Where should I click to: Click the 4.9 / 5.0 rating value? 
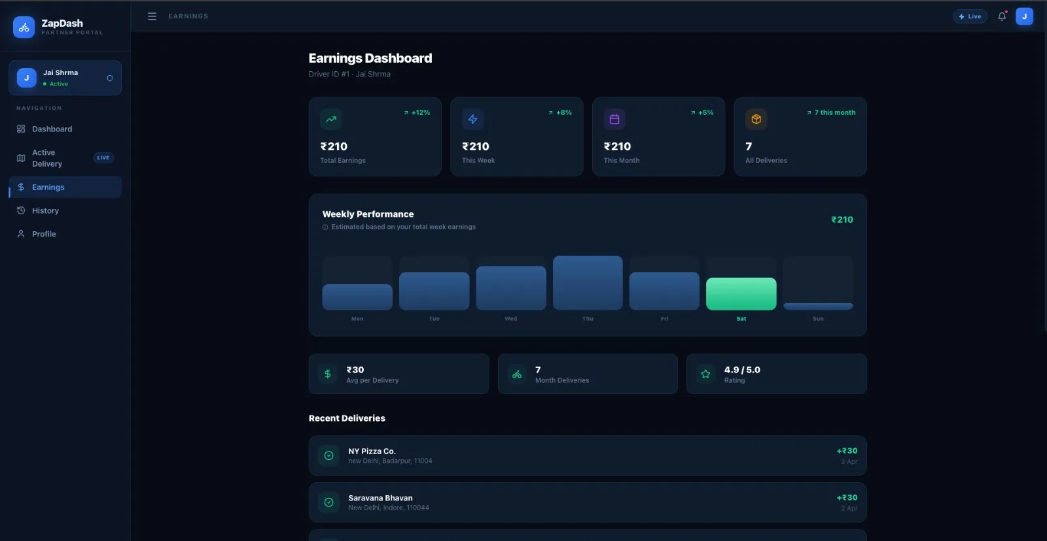coord(742,370)
